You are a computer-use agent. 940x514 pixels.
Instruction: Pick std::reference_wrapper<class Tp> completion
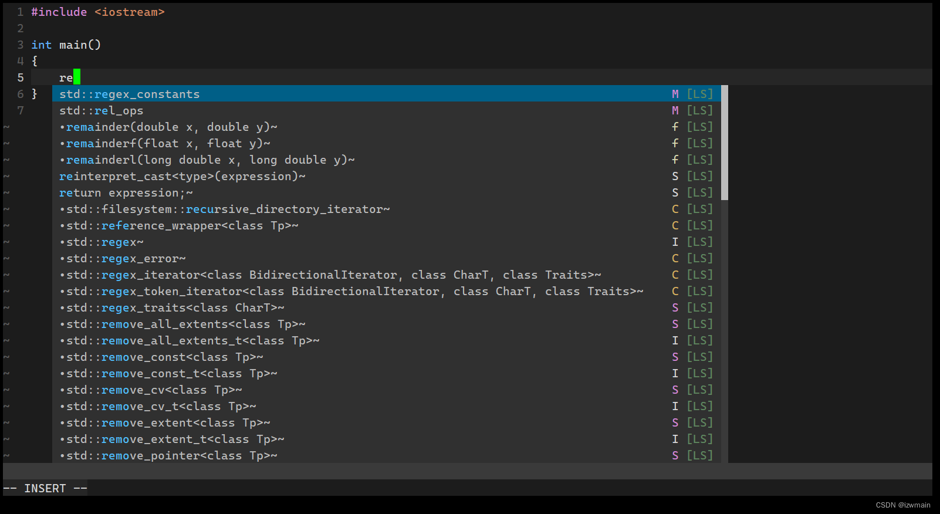tap(387, 225)
